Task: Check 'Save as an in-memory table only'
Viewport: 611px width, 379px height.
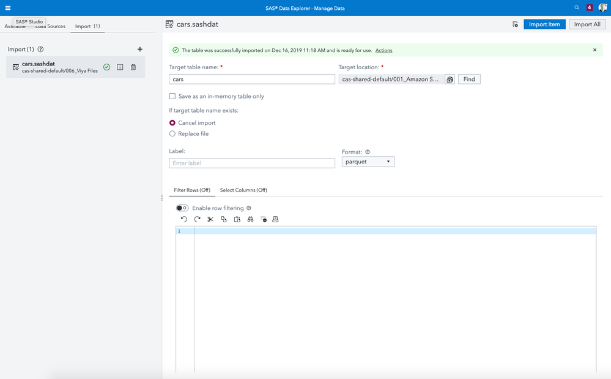Action: [172, 97]
